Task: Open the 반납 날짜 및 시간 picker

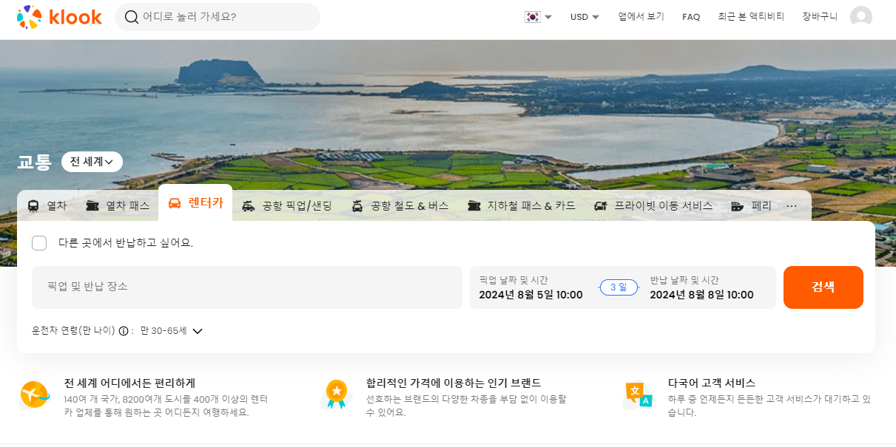Action: pyautogui.click(x=701, y=287)
